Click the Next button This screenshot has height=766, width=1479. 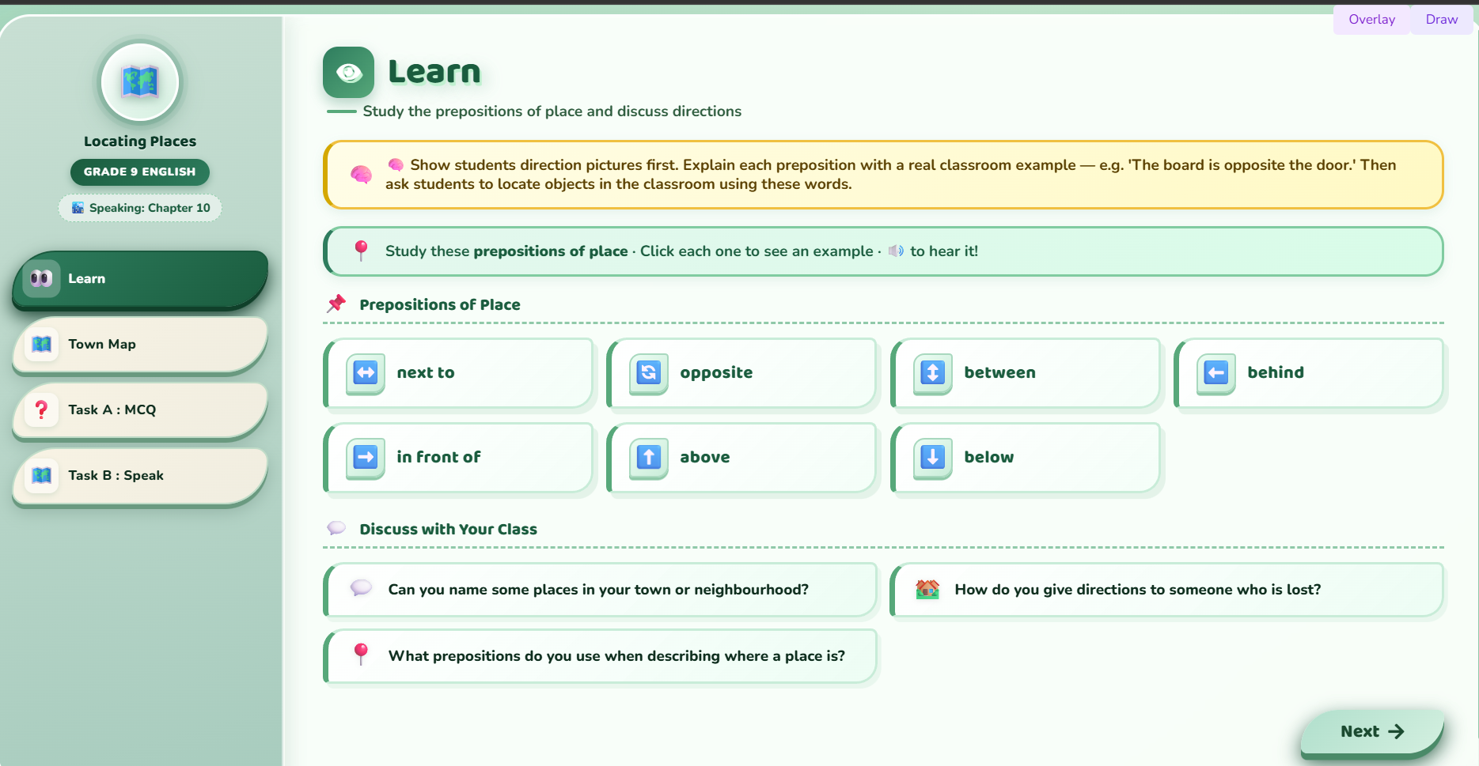1372,732
